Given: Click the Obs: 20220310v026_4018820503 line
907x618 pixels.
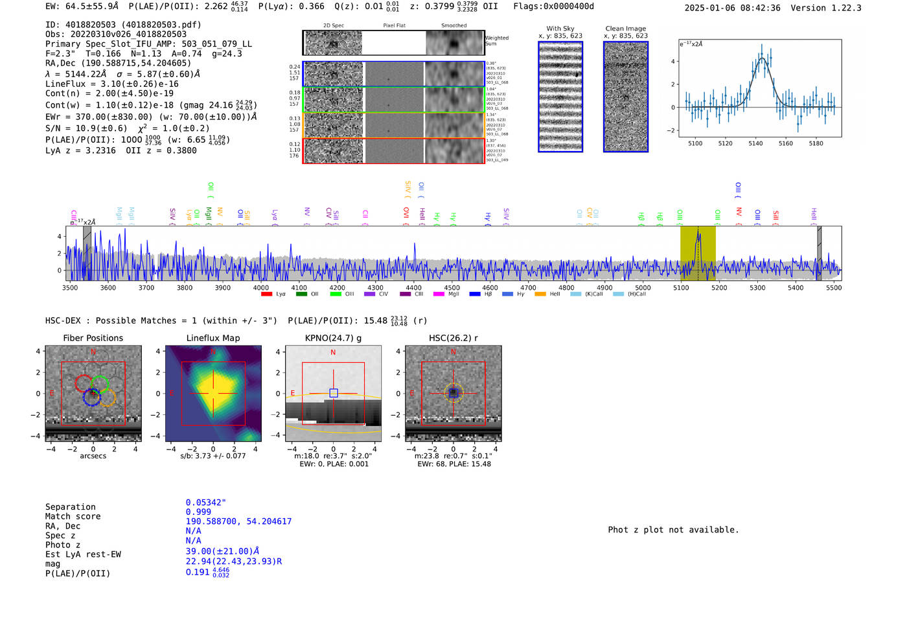Looking at the screenshot, I should (x=116, y=34).
